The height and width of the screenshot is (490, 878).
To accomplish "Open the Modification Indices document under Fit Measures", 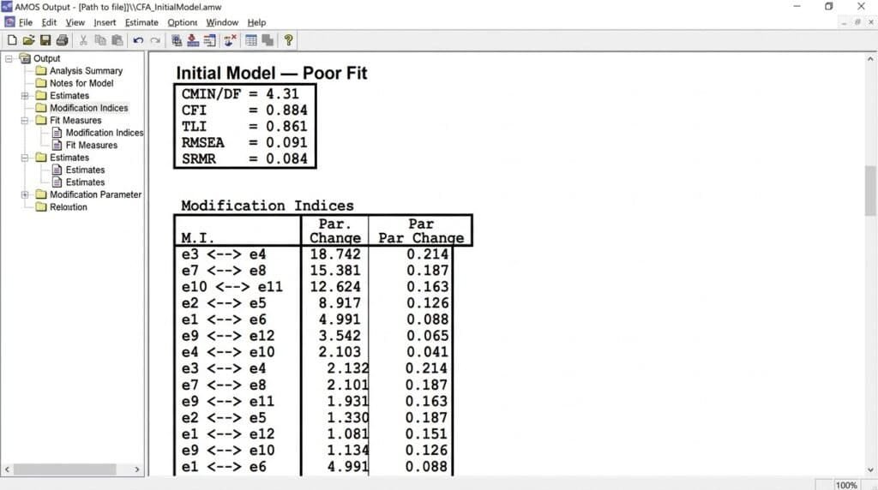I will [x=104, y=133].
